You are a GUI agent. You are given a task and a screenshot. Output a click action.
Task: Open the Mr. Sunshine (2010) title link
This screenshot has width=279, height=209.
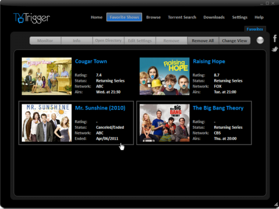100,108
